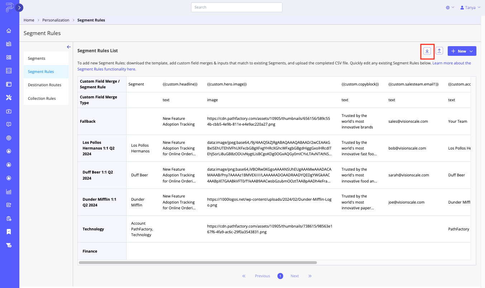Open the wrench tools icon in sidebar

point(9,98)
